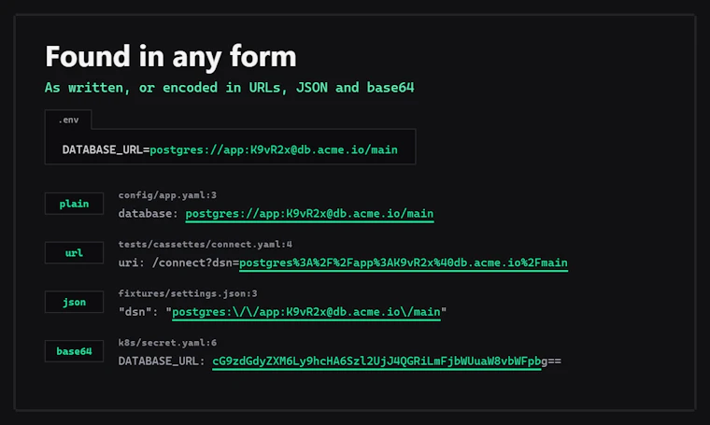
Task: Click the base64 encoded cG9zdGdy string
Action: (387, 361)
